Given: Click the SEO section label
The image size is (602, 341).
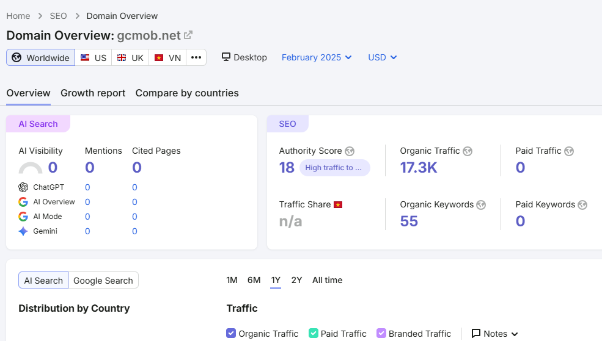Looking at the screenshot, I should [288, 124].
